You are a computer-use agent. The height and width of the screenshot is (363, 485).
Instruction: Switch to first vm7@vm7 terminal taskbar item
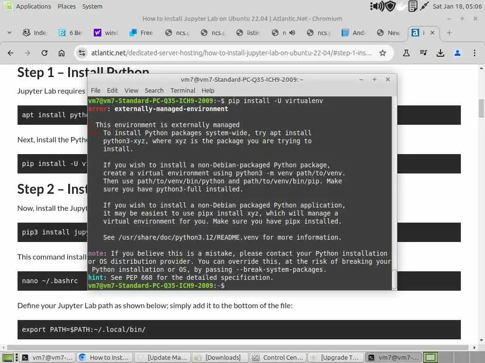pyautogui.click(x=48, y=357)
